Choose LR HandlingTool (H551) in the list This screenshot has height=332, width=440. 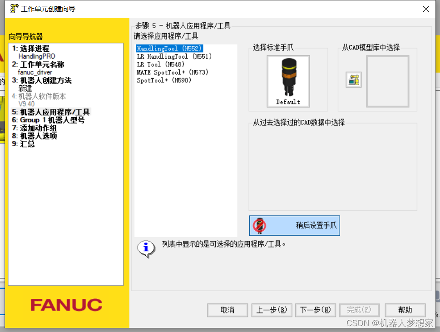[x=174, y=56]
